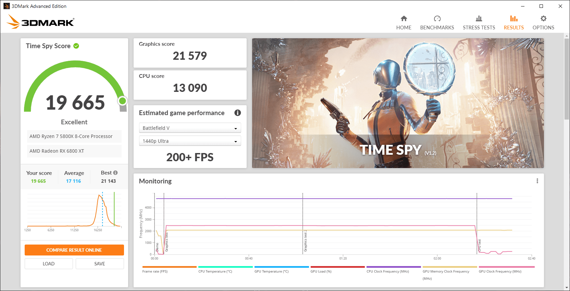Click the Options gear icon

click(x=543, y=18)
